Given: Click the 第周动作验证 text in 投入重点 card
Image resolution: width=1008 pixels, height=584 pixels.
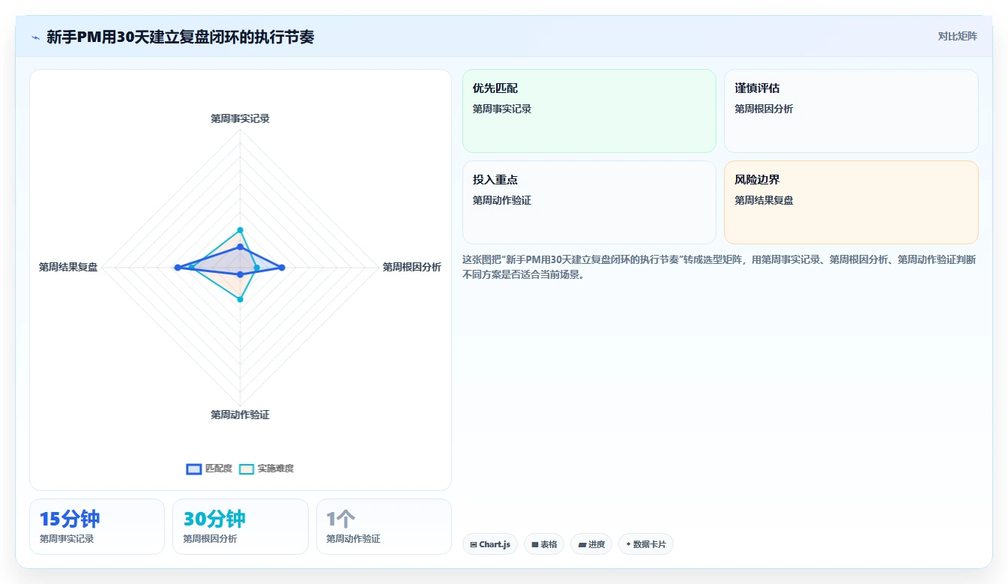Looking at the screenshot, I should coord(502,200).
